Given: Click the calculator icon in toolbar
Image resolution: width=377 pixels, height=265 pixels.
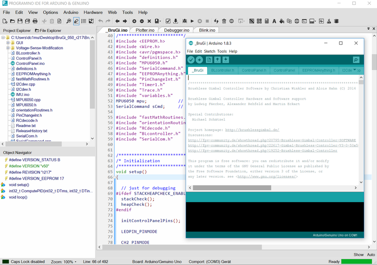Looking at the screenshot, I should [266, 21].
